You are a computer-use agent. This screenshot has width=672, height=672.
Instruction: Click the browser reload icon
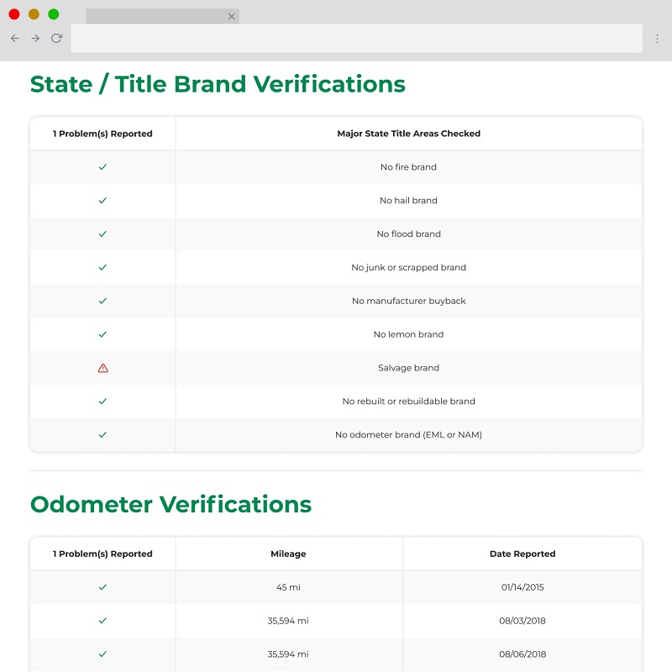(56, 38)
